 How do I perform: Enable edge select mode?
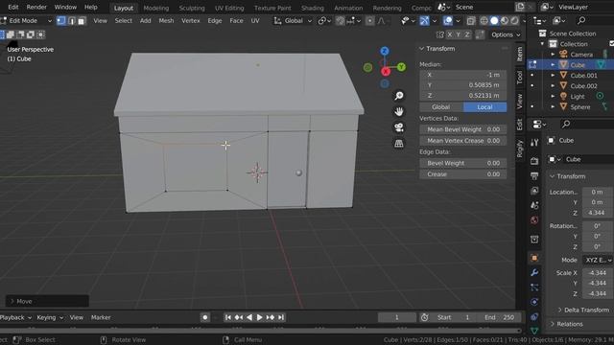pyautogui.click(x=71, y=21)
